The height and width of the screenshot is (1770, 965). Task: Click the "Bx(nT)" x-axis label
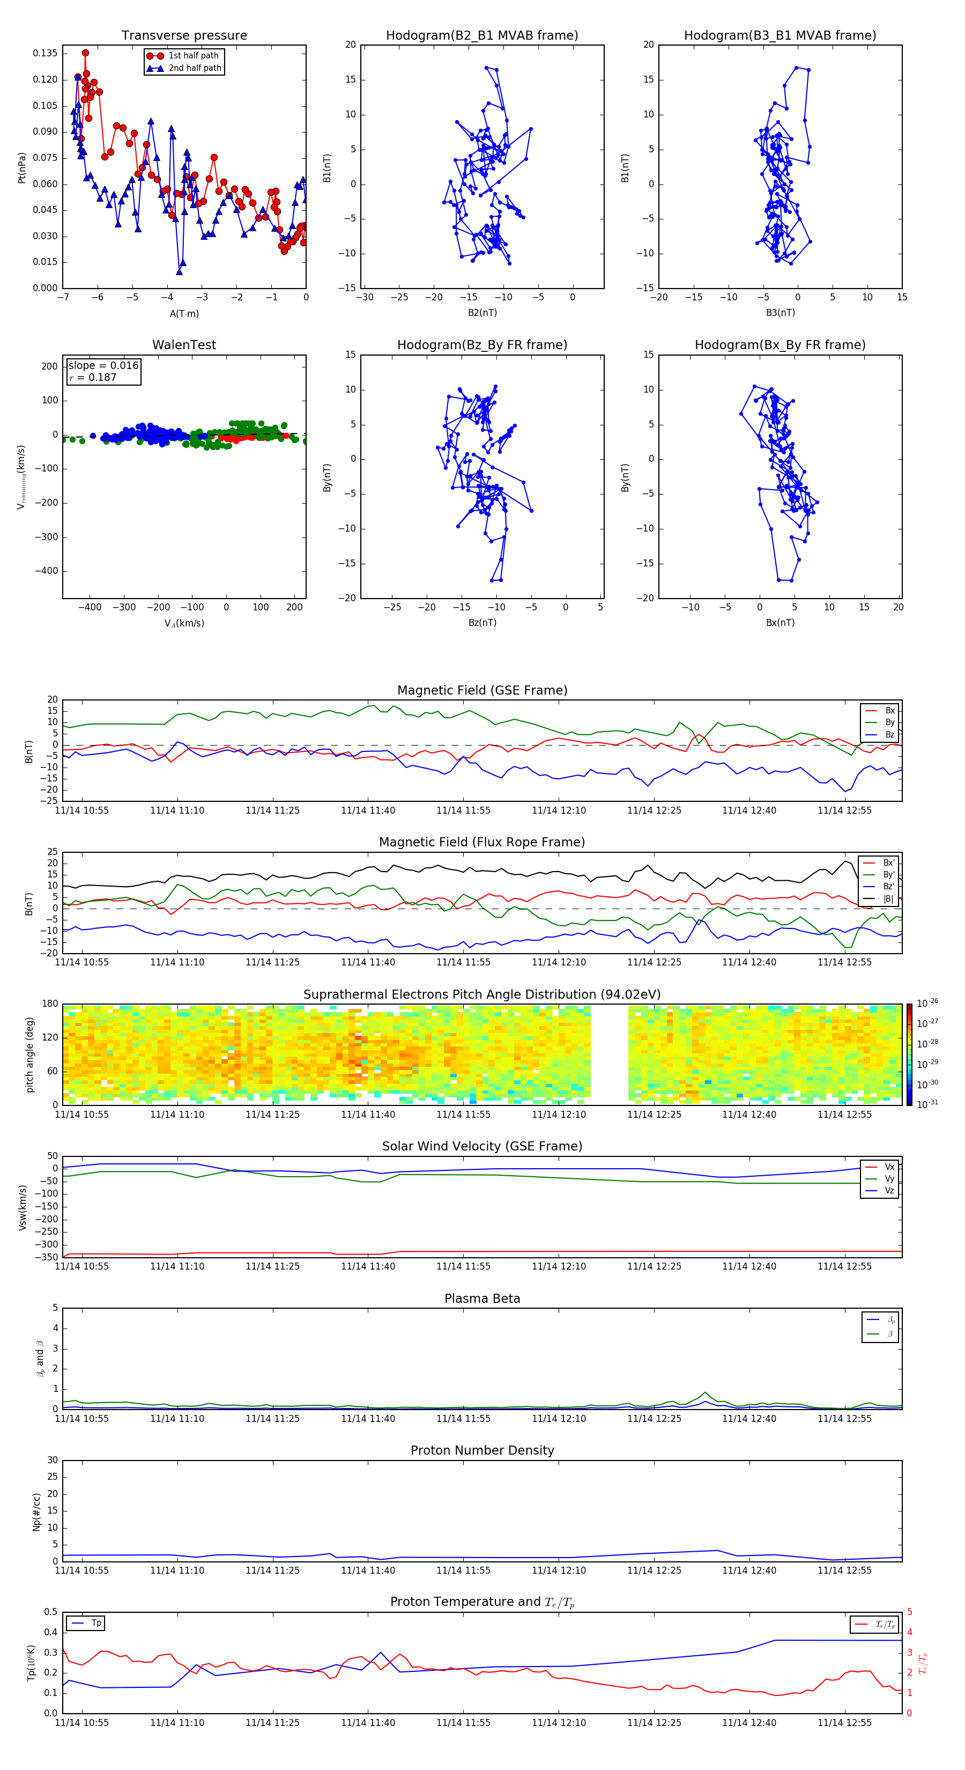coord(780,623)
